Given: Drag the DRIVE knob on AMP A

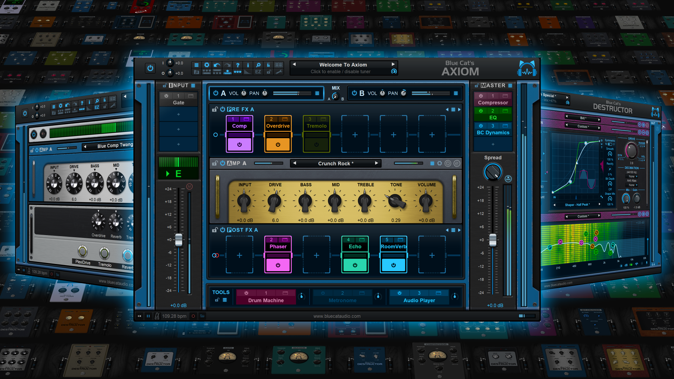Looking at the screenshot, I should pyautogui.click(x=275, y=201).
